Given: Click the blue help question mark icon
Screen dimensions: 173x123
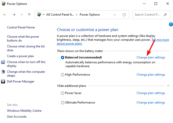Looking at the screenshot, I should click(x=171, y=24).
